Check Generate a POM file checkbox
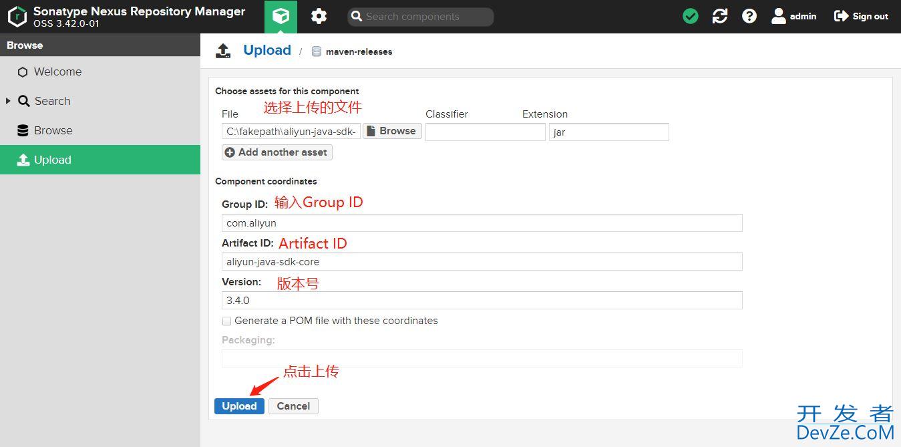The height and width of the screenshot is (447, 901). (x=226, y=321)
